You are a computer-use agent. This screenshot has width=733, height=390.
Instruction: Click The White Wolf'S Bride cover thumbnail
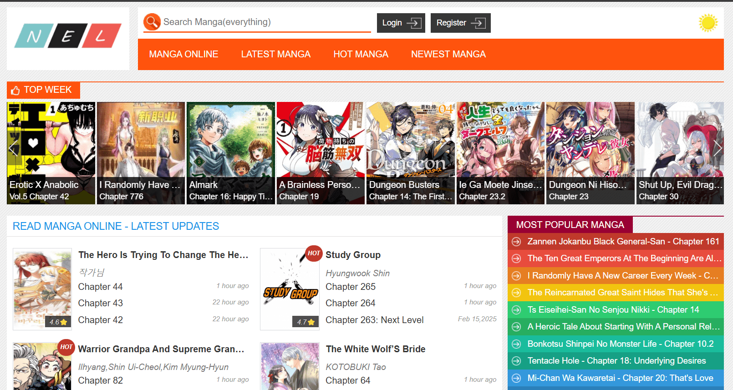pos(290,366)
